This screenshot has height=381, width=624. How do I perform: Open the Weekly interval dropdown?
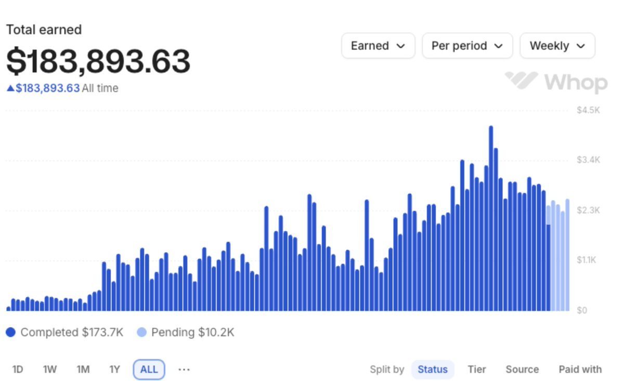click(557, 46)
